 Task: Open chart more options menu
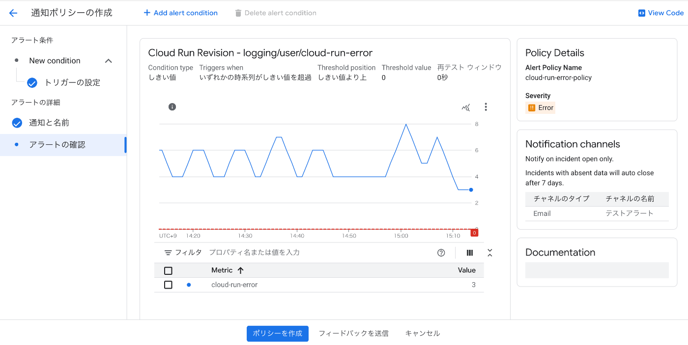click(486, 107)
